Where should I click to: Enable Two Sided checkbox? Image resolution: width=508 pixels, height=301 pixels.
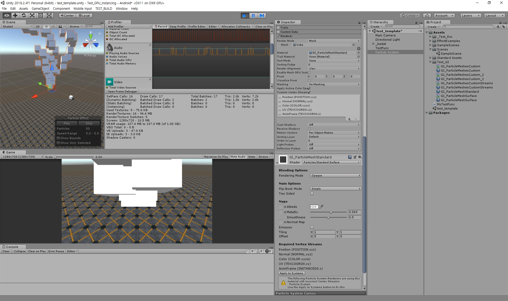pyautogui.click(x=312, y=194)
